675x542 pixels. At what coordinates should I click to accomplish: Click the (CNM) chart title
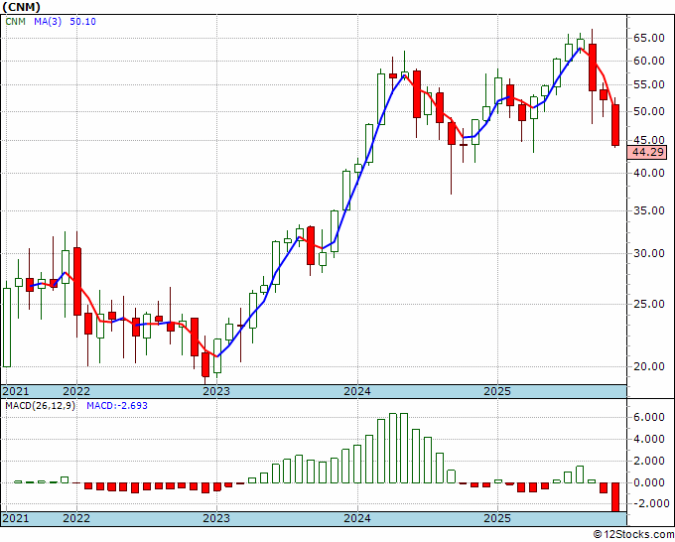point(22,7)
